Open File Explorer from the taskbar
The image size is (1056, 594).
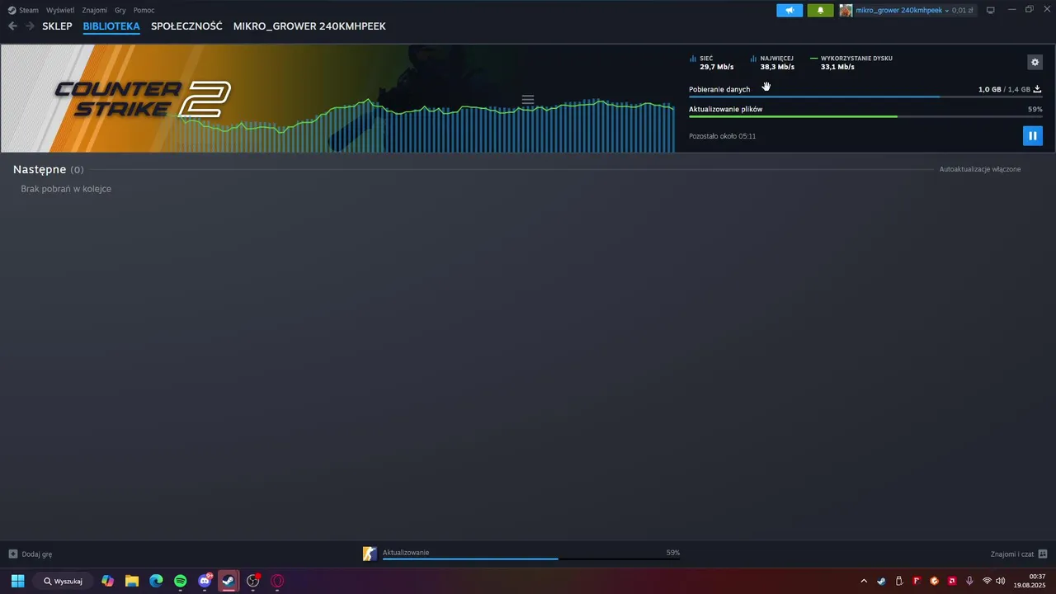[132, 581]
